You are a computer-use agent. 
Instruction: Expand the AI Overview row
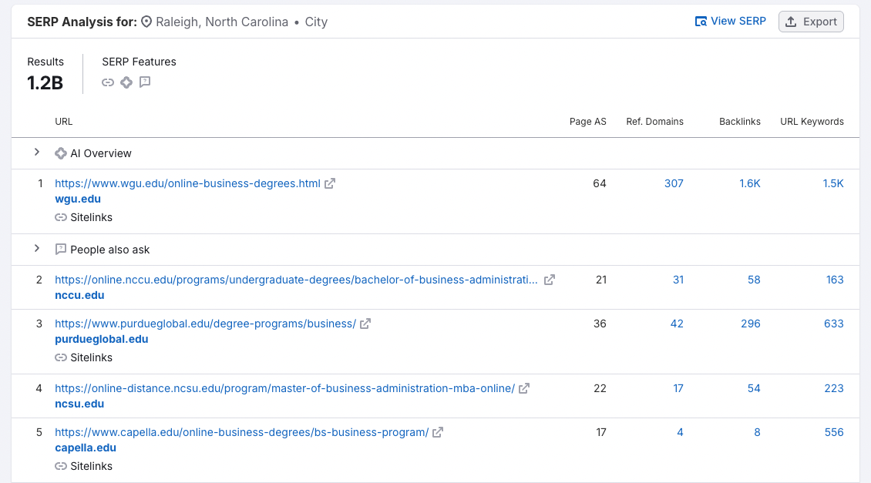tap(37, 153)
